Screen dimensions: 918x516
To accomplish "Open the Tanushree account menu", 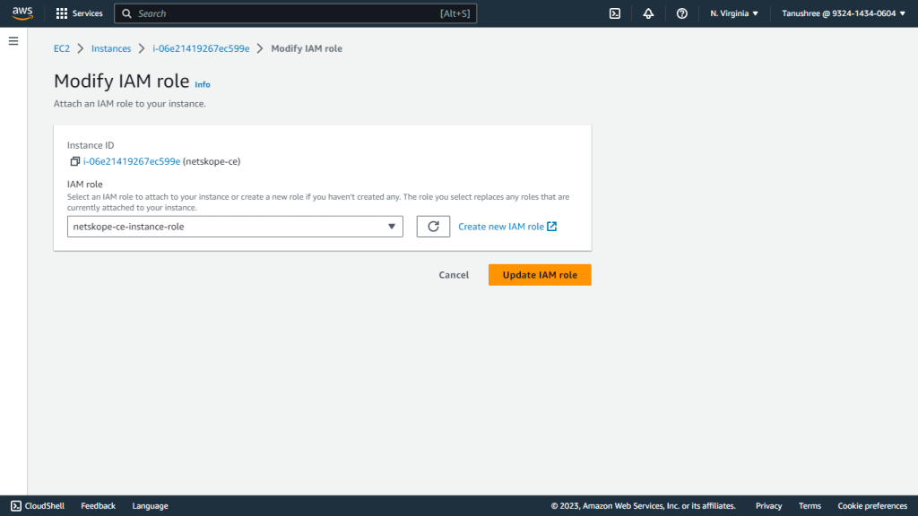I will 843,13.
